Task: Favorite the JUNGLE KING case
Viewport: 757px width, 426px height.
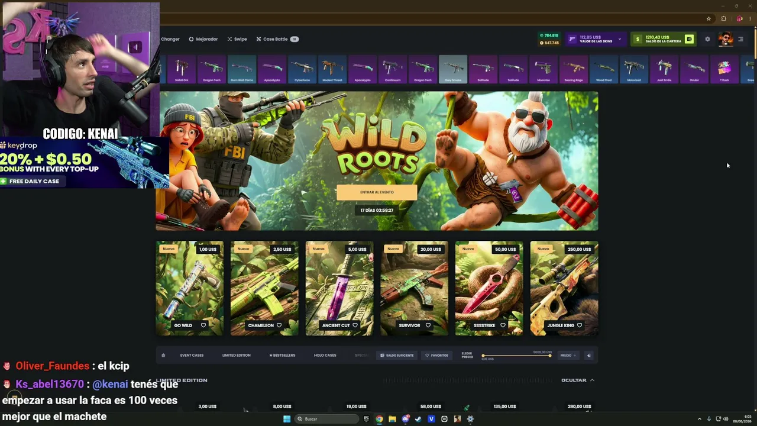Action: [x=580, y=325]
